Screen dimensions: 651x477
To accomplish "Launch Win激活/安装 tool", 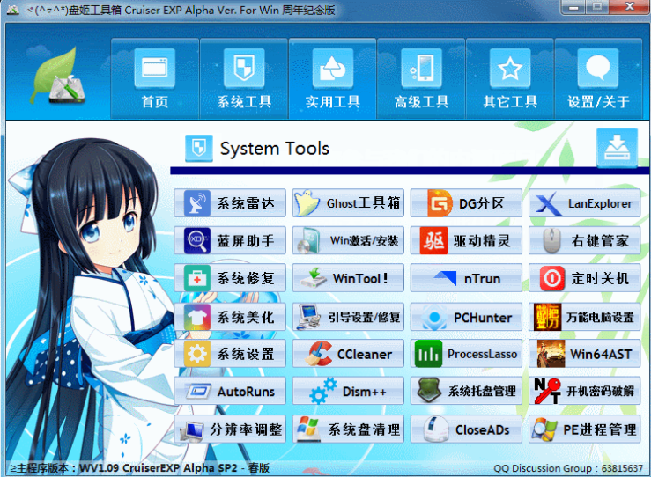I will [x=348, y=240].
